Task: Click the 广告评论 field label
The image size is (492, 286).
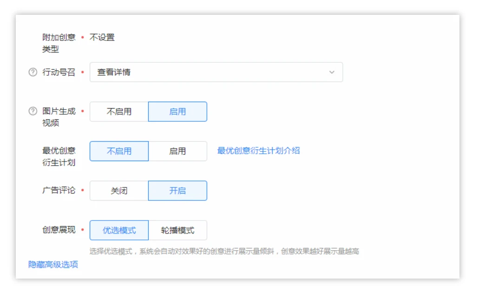Action: 59,190
